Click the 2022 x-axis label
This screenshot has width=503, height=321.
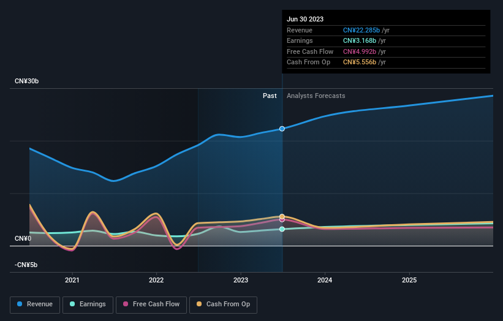point(156,280)
